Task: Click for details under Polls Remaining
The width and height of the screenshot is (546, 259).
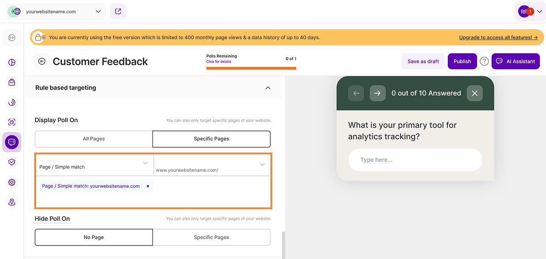Action: coord(219,62)
